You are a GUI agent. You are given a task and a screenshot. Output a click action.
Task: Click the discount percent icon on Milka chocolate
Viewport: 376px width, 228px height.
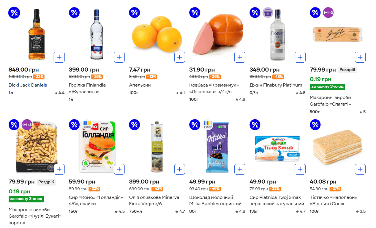(x=195, y=125)
